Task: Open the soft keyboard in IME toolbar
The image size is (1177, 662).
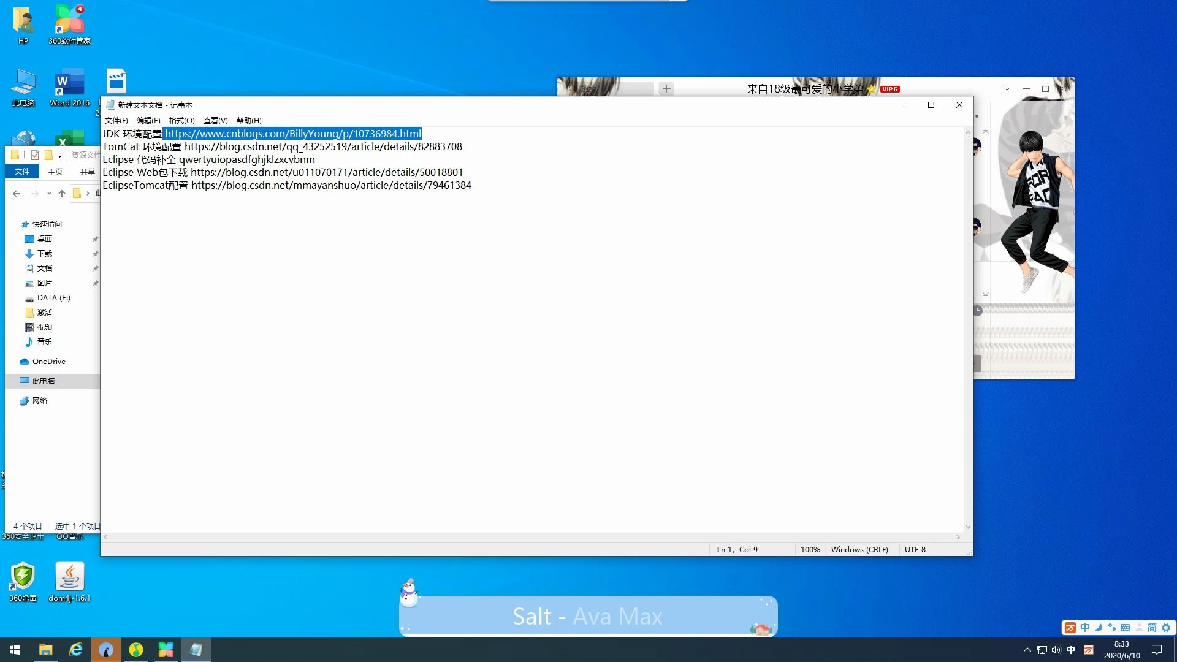Action: pyautogui.click(x=1125, y=628)
